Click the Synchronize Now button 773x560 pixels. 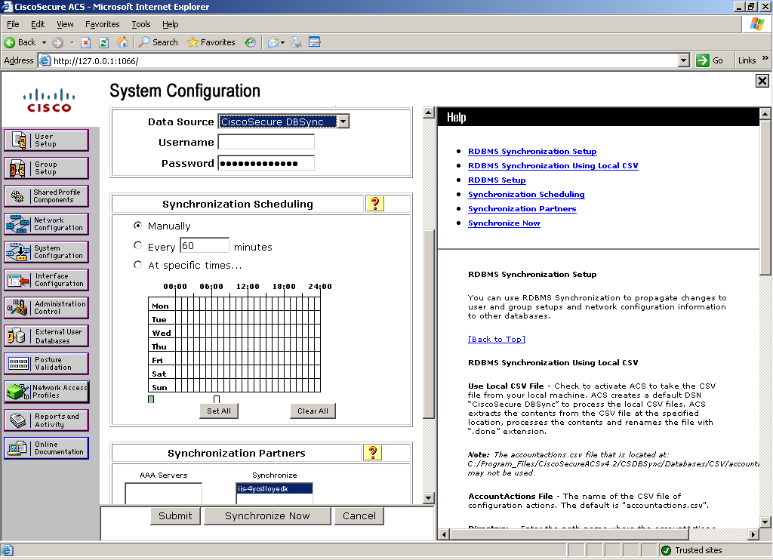(x=267, y=515)
